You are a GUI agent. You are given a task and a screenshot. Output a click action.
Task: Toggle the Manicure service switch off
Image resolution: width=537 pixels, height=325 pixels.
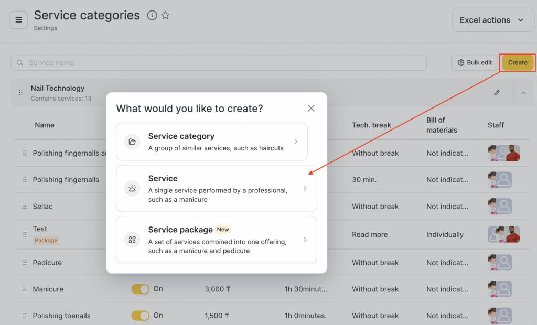140,289
